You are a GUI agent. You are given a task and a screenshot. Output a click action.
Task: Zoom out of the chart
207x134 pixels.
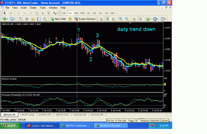pyautogui.click(x=127, y=19)
